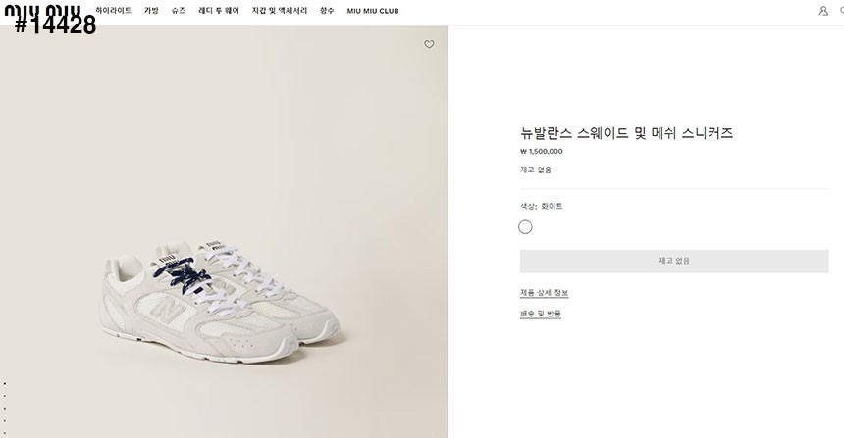Open the MIU MIU CLUB menu
The height and width of the screenshot is (438, 844).
(373, 11)
